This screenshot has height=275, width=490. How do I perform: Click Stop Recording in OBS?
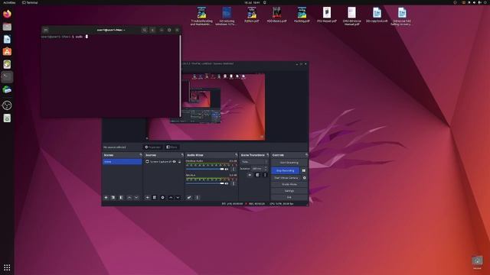coord(286,170)
